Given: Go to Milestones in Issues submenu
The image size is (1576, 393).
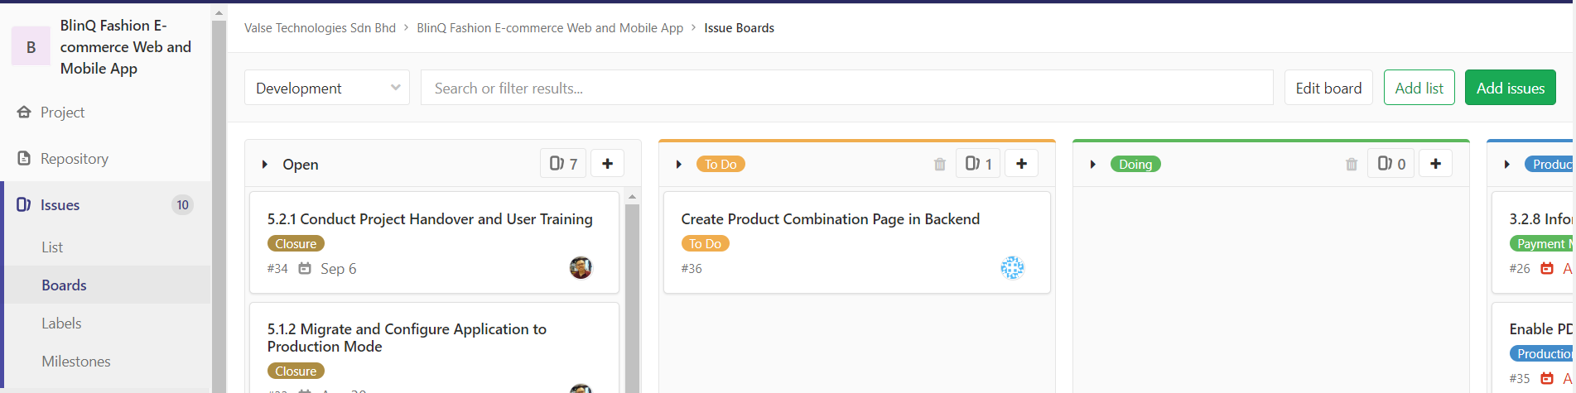Looking at the screenshot, I should (75, 362).
